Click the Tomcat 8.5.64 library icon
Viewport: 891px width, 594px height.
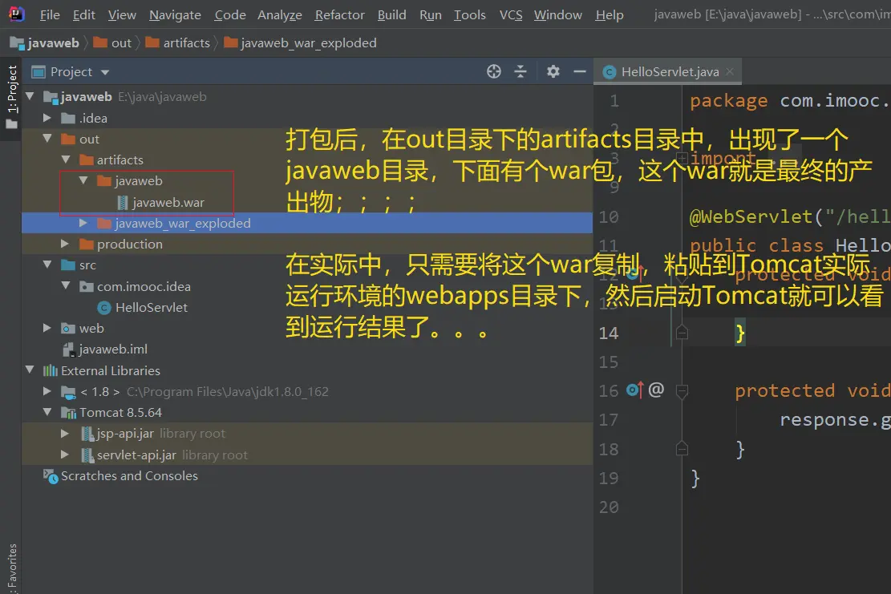[x=69, y=413]
